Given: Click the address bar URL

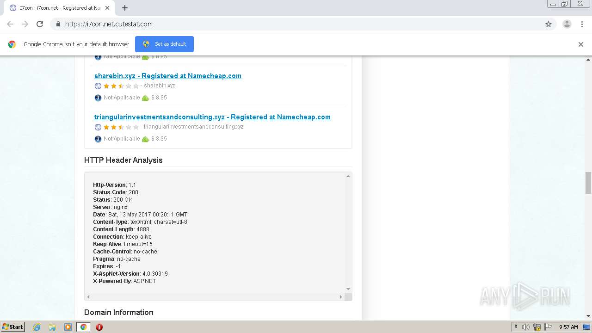Looking at the screenshot, I should tap(109, 24).
